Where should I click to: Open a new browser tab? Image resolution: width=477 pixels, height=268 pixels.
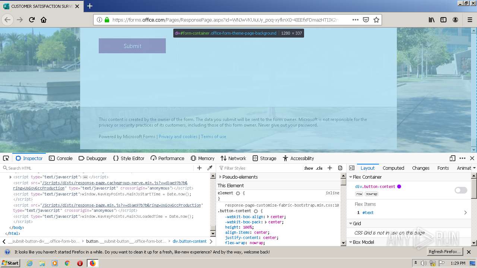pos(89,6)
